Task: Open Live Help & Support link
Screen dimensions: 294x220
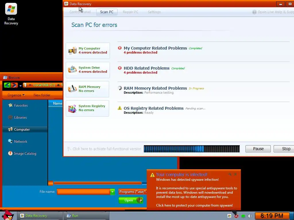Action: [x=273, y=12]
